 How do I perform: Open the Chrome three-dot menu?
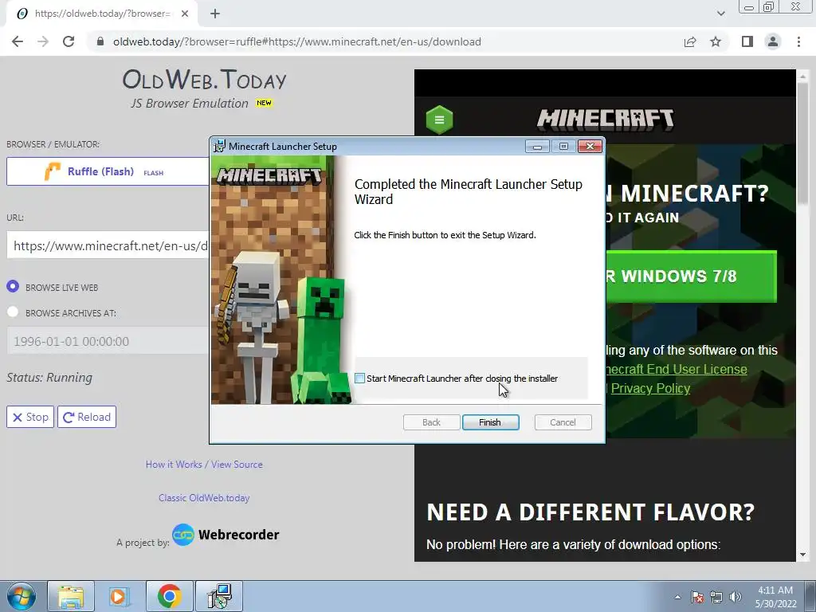[798, 41]
